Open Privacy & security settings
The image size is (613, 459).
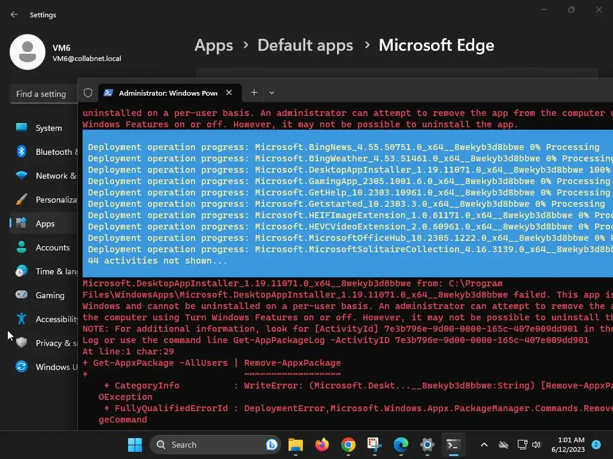pyautogui.click(x=43, y=343)
